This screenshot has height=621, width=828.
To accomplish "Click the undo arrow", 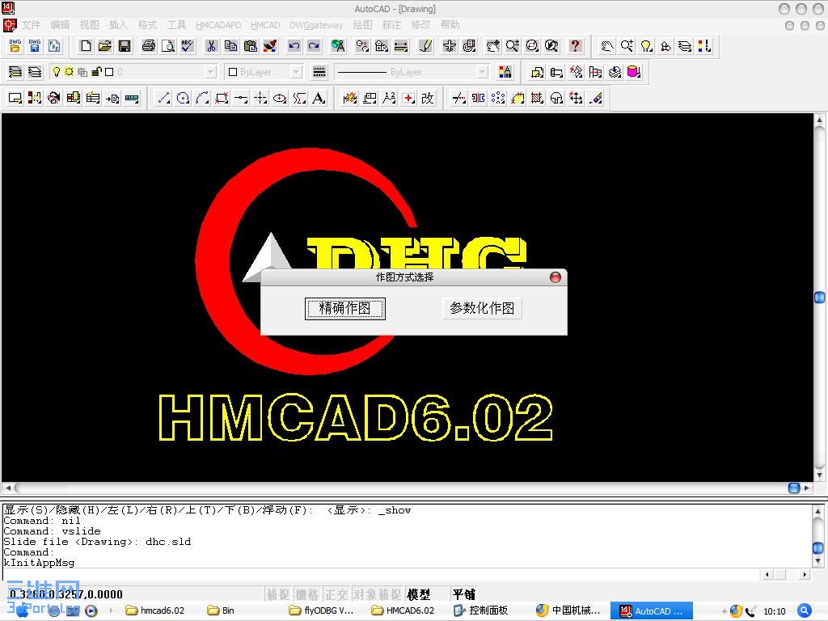I will pyautogui.click(x=294, y=46).
